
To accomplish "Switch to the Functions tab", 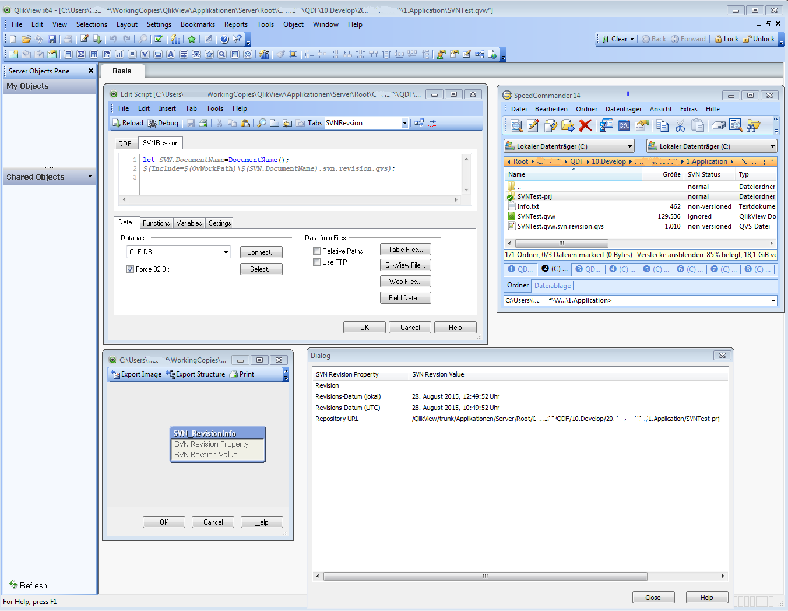I will tap(156, 223).
